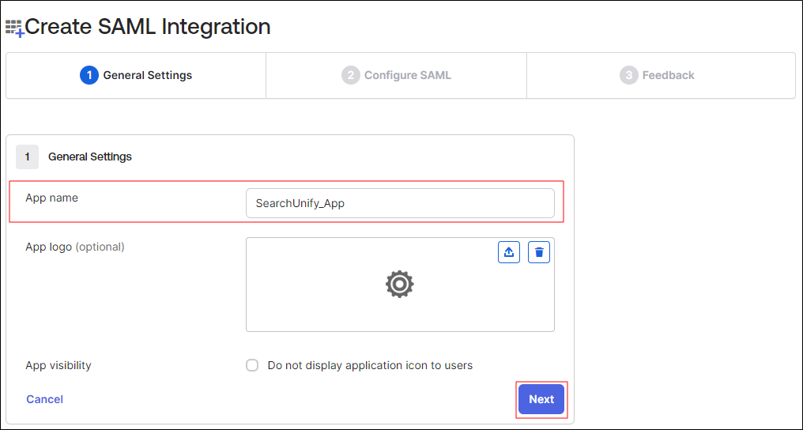This screenshot has height=430, width=803.
Task: Click the 'Do not display application icon to users' text
Action: [x=370, y=365]
